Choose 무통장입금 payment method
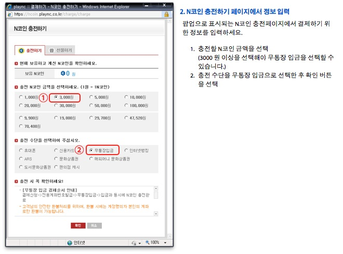The width and height of the screenshot is (343, 254). (x=91, y=150)
